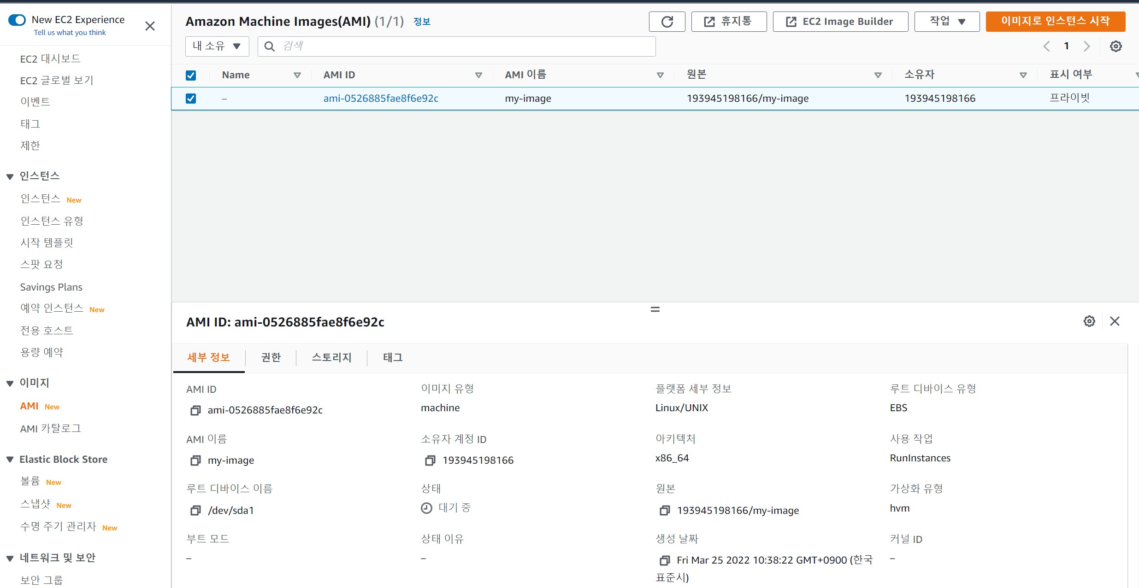Toggle the New EC2 Experience switch
The height and width of the screenshot is (588, 1139).
coord(17,20)
